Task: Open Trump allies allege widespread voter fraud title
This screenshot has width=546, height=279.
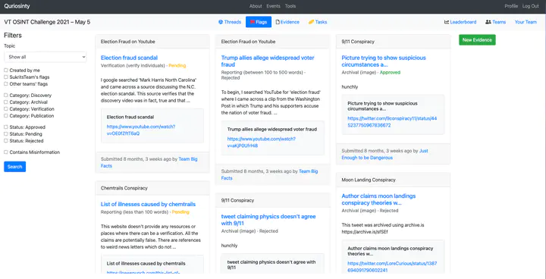Action: 268,61
